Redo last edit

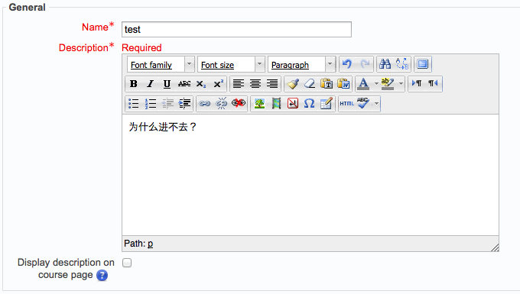(365, 64)
